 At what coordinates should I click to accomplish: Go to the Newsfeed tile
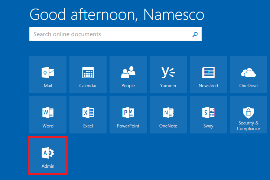pos(208,75)
